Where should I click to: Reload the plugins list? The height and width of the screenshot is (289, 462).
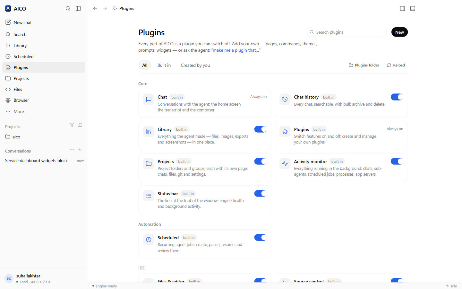pos(396,65)
